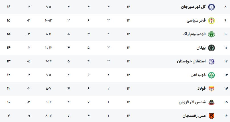Open the Esteghlal Khuzestan club crest
Image resolution: width=230 pixels, height=122 pixels.
coord(211,61)
